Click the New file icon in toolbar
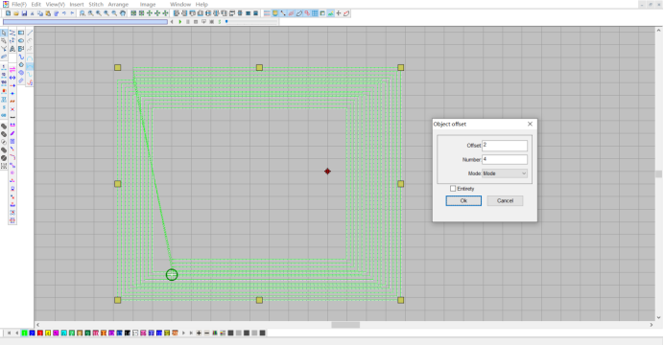Viewport: 664px width, 345px height. [x=8, y=13]
